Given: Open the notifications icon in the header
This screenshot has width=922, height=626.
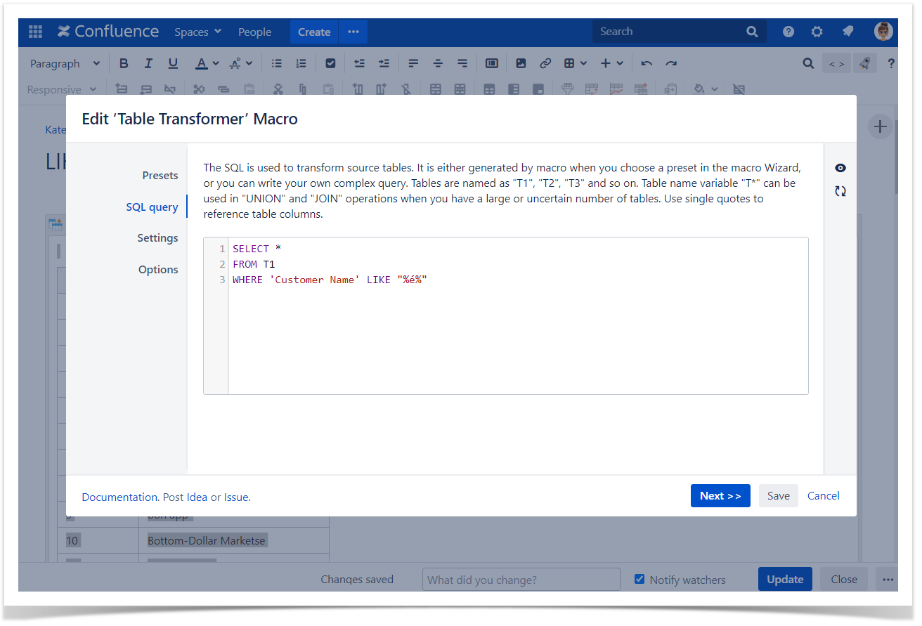Looking at the screenshot, I should coord(848,32).
